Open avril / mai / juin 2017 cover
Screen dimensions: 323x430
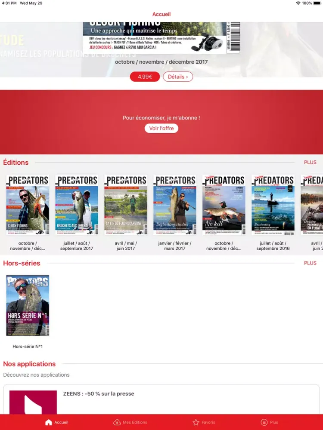point(126,205)
